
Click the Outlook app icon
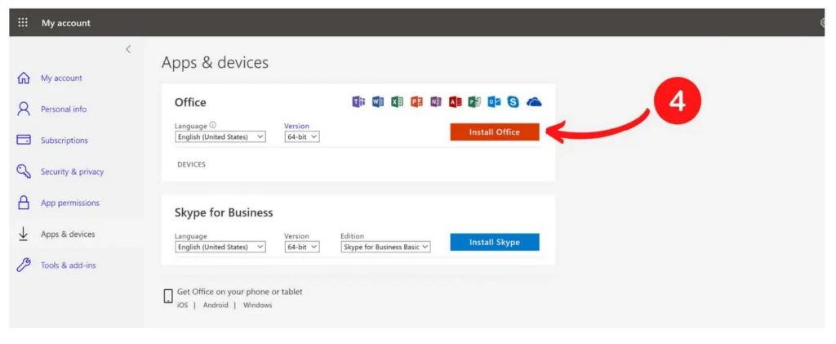click(494, 102)
